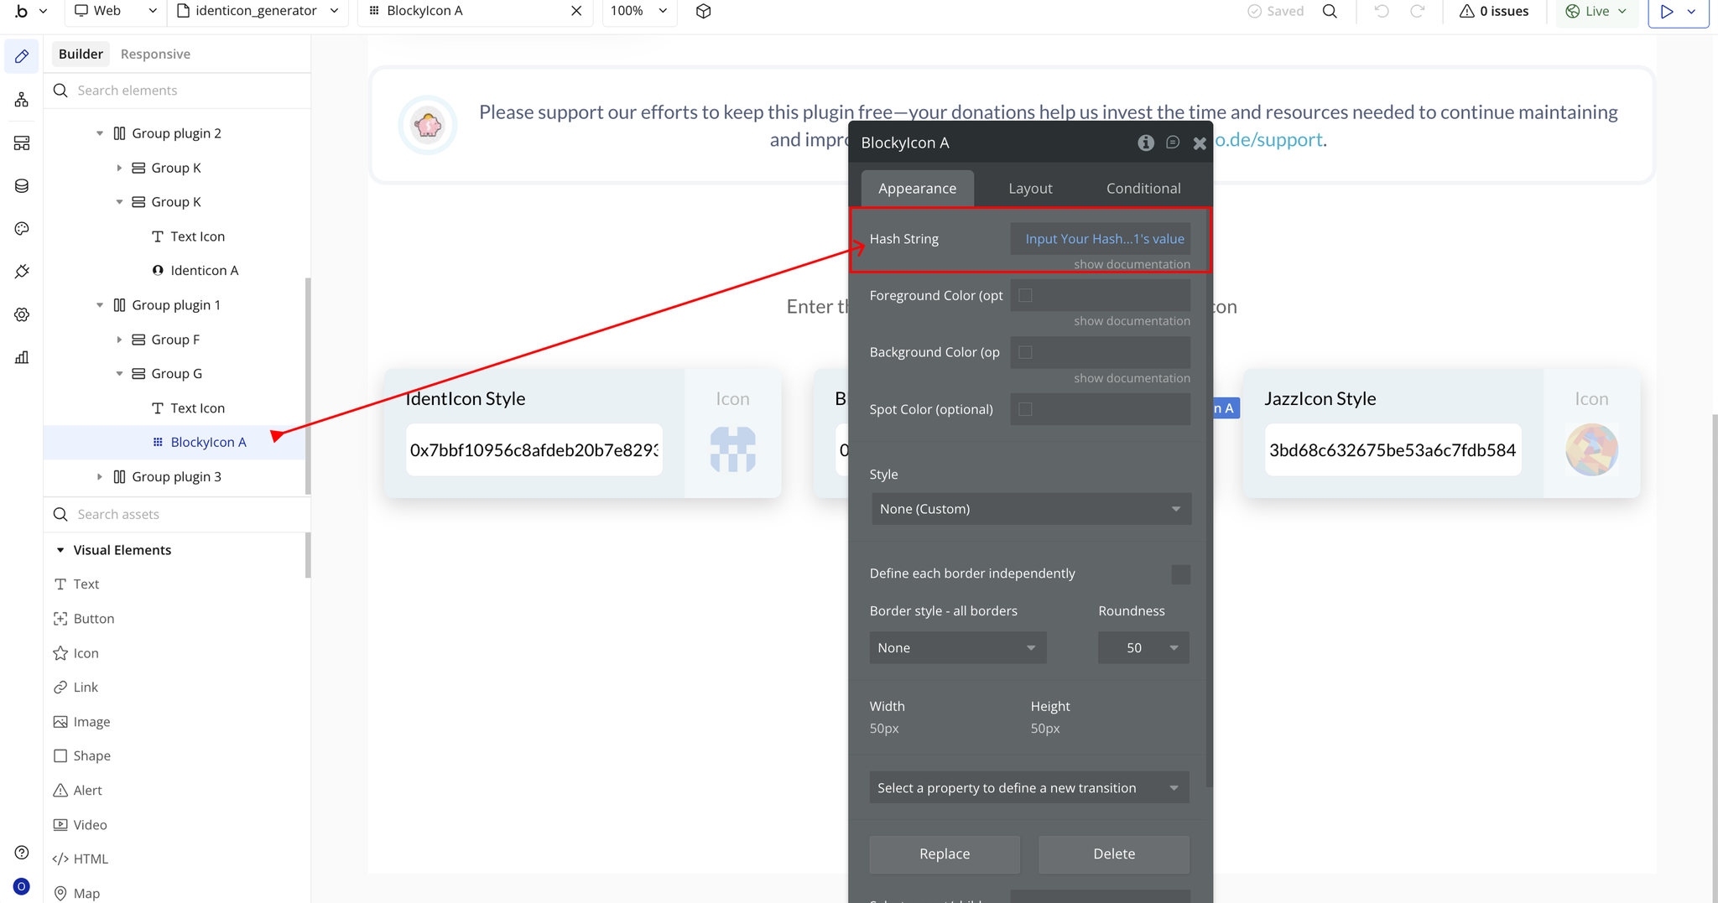
Task: Open the Logs chart icon
Action: coord(22,357)
